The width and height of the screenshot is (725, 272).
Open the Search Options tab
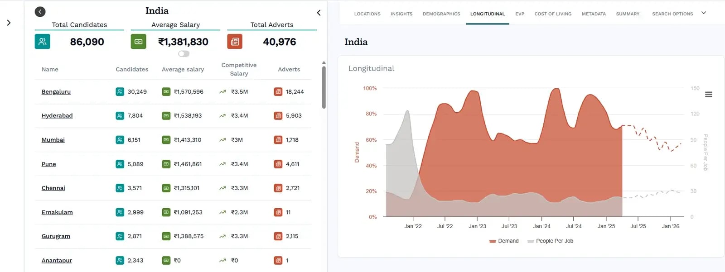[x=672, y=14]
